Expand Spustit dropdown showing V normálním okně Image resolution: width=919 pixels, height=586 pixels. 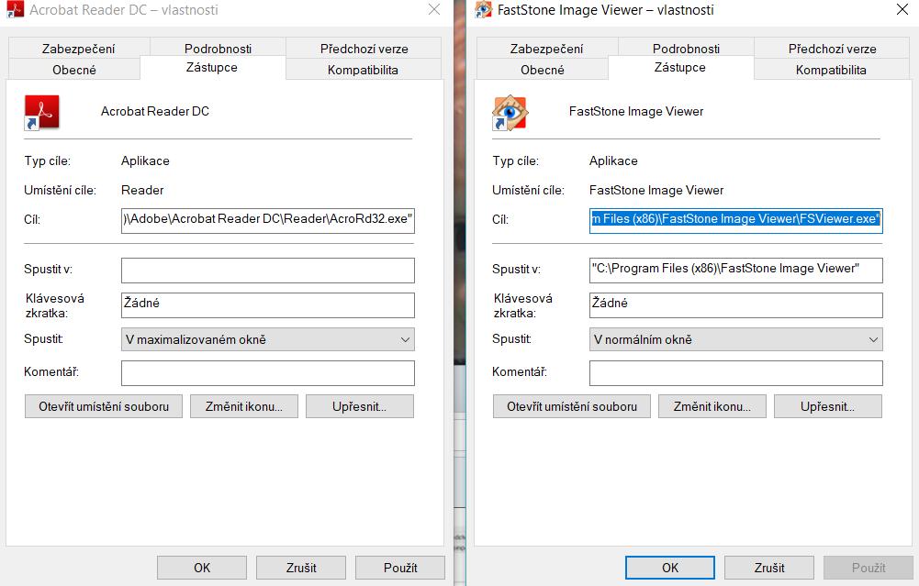[x=736, y=339]
